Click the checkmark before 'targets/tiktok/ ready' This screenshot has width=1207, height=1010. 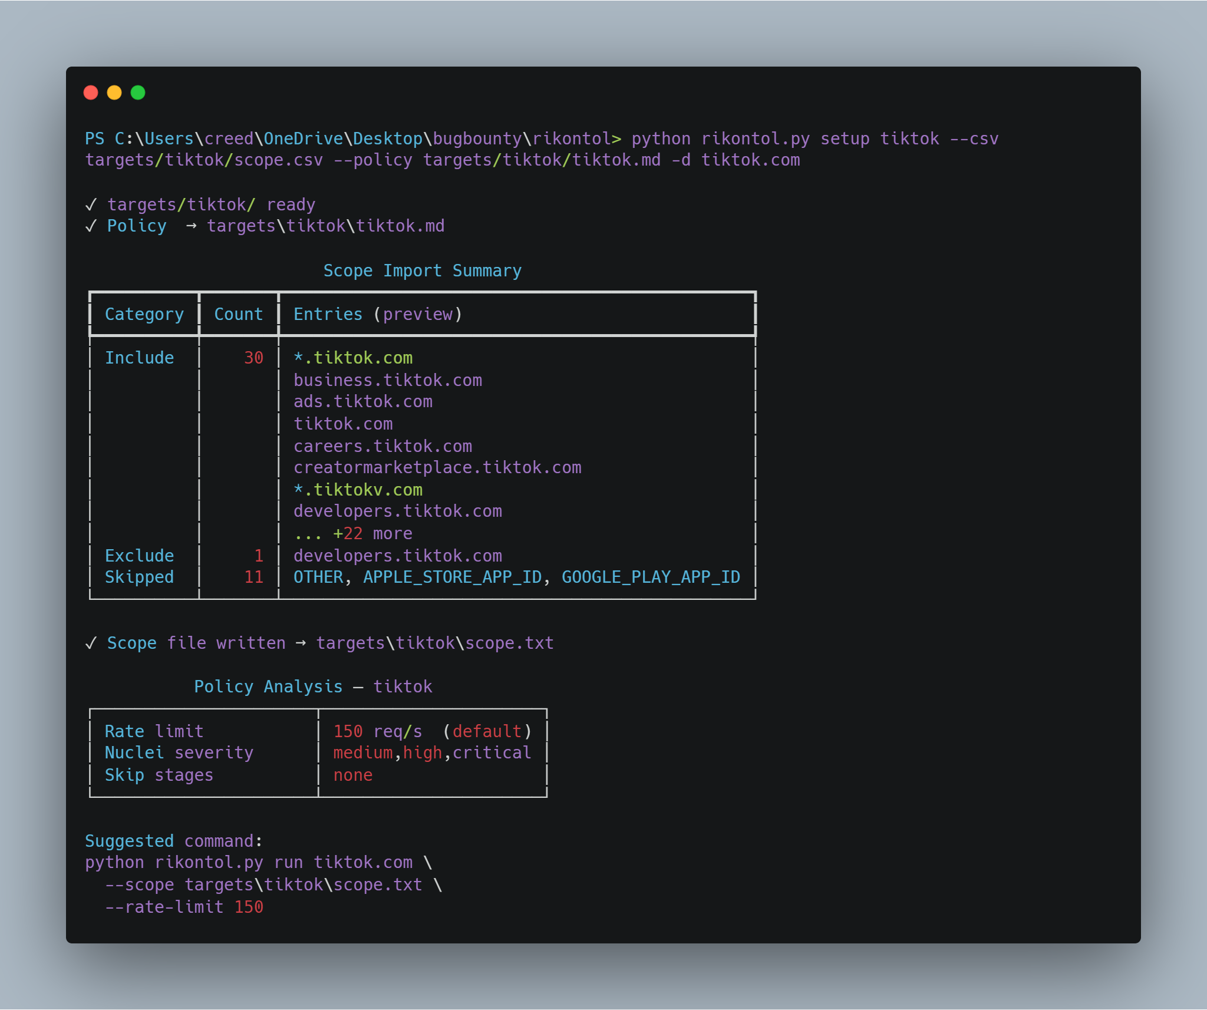point(91,204)
